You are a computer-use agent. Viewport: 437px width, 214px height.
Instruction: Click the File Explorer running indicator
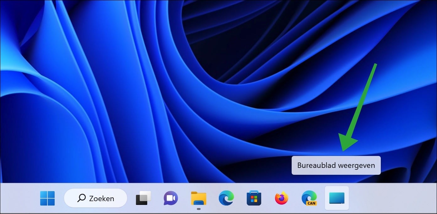(198, 209)
